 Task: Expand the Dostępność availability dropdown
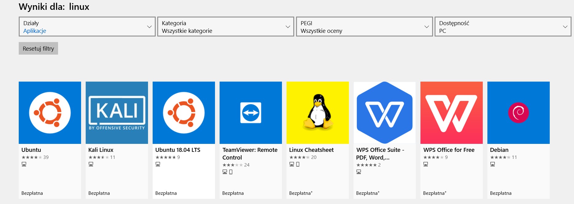tap(503, 27)
